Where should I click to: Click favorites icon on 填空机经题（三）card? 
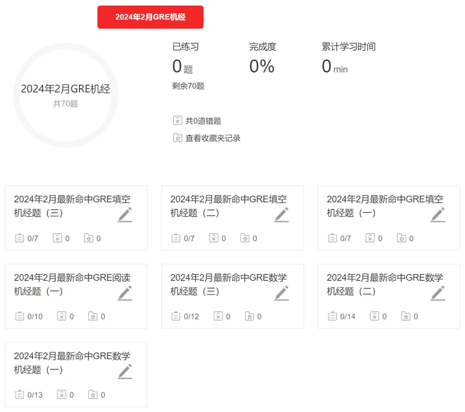(89, 238)
